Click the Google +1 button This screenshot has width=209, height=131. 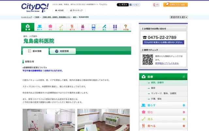point(156,5)
